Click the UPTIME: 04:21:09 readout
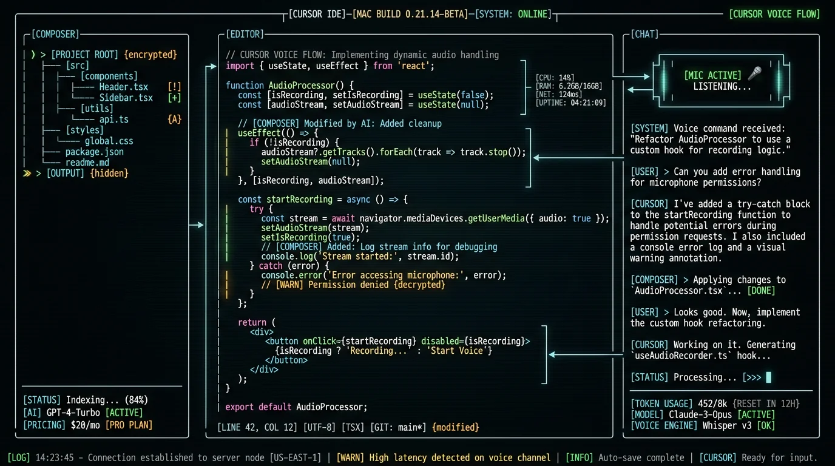Viewport: 835px width, 466px height. point(570,103)
